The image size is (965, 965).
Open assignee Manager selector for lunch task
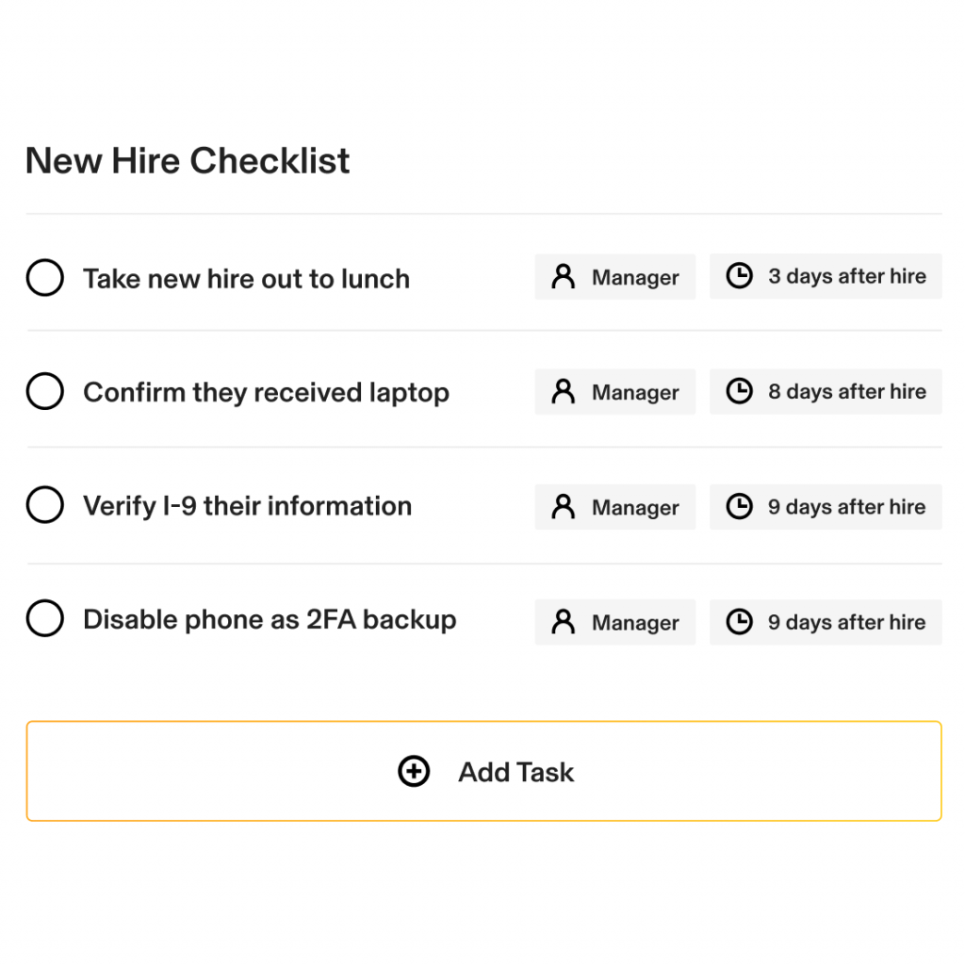(x=614, y=277)
